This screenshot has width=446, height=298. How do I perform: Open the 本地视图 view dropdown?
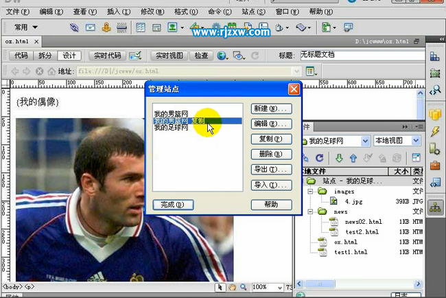[416, 140]
